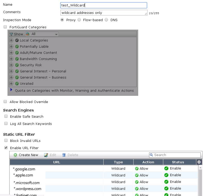Uncheck Enable URL Filter

[x=6, y=148]
